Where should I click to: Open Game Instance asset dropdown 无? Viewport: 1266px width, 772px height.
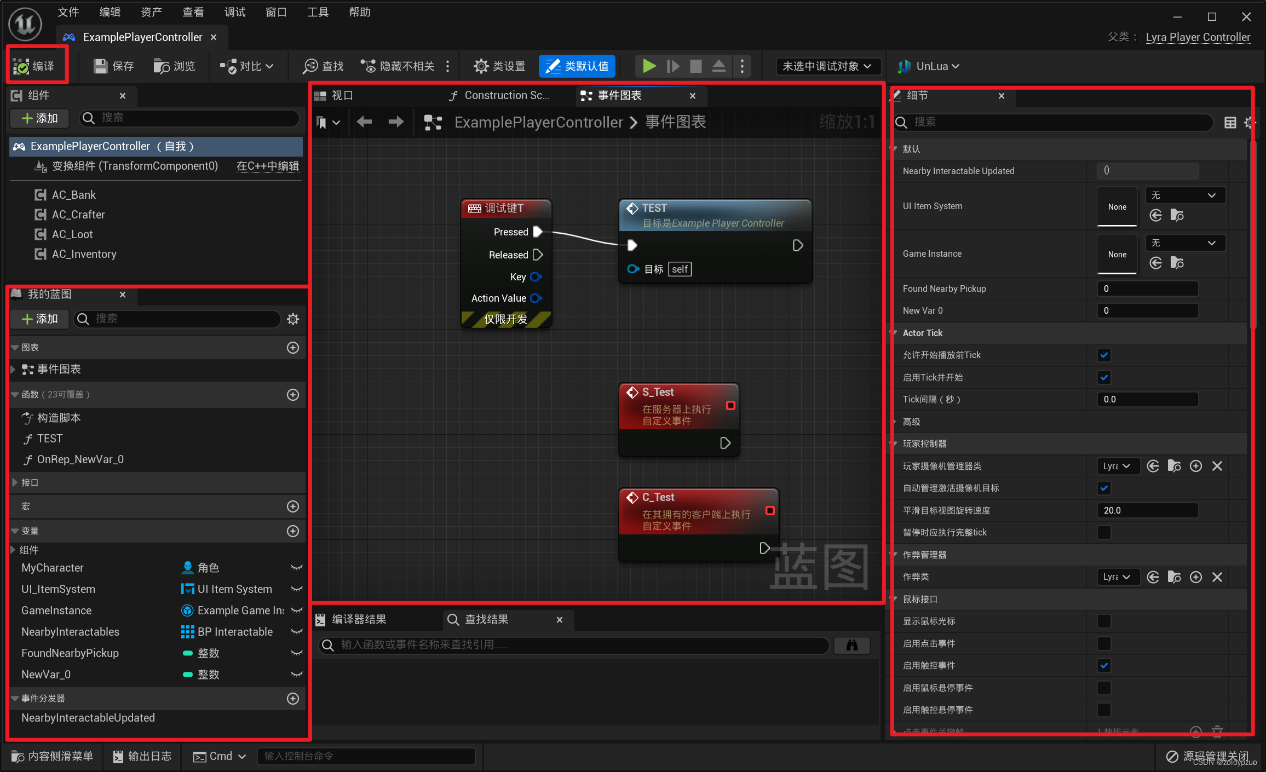(1185, 243)
